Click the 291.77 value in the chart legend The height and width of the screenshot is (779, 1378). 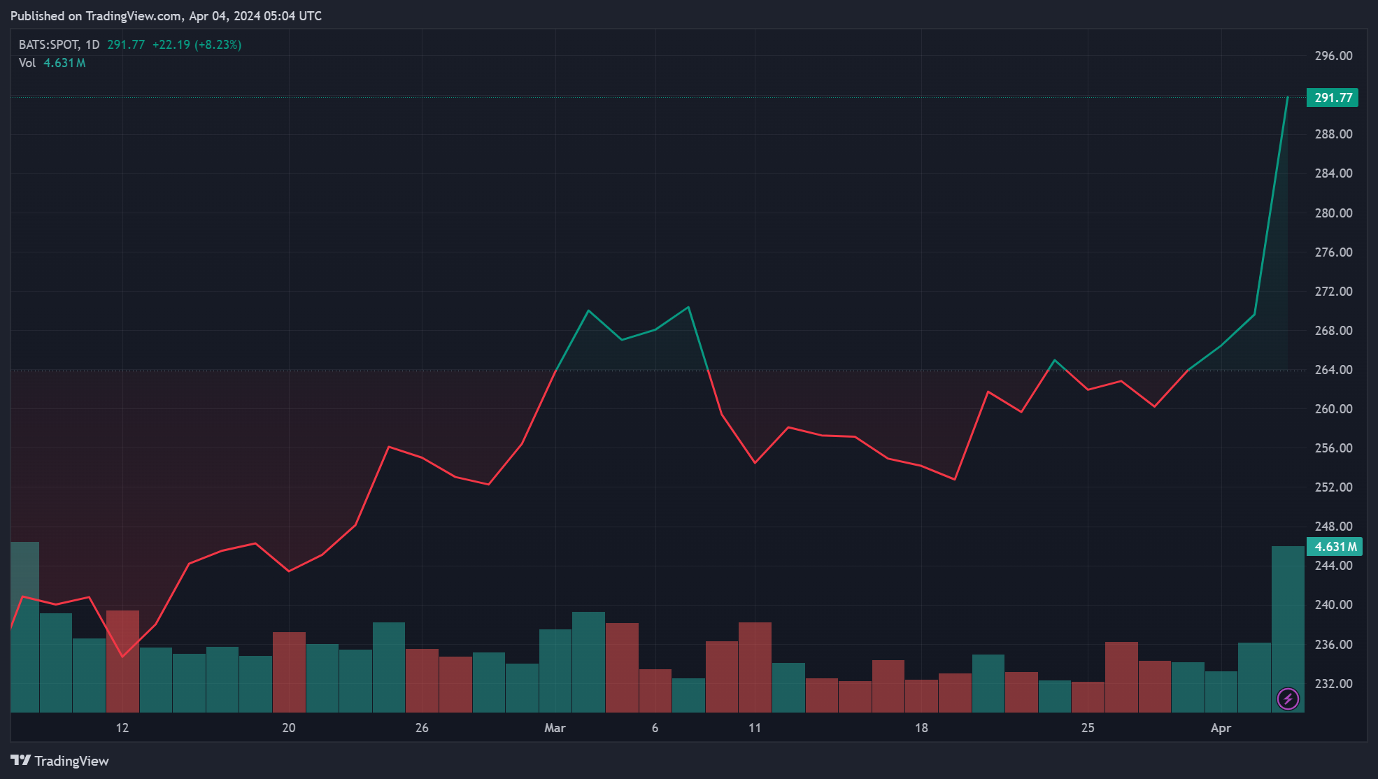(126, 45)
